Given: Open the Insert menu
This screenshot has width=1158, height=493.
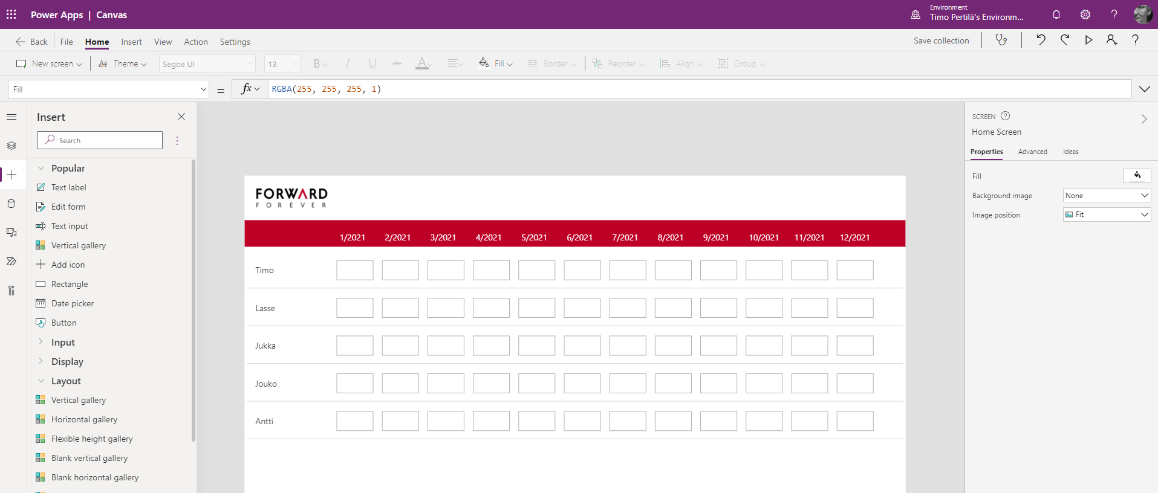Looking at the screenshot, I should click(131, 42).
